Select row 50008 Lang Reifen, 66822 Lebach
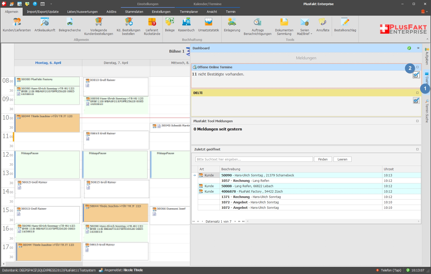431x274 pixels. tap(309, 186)
